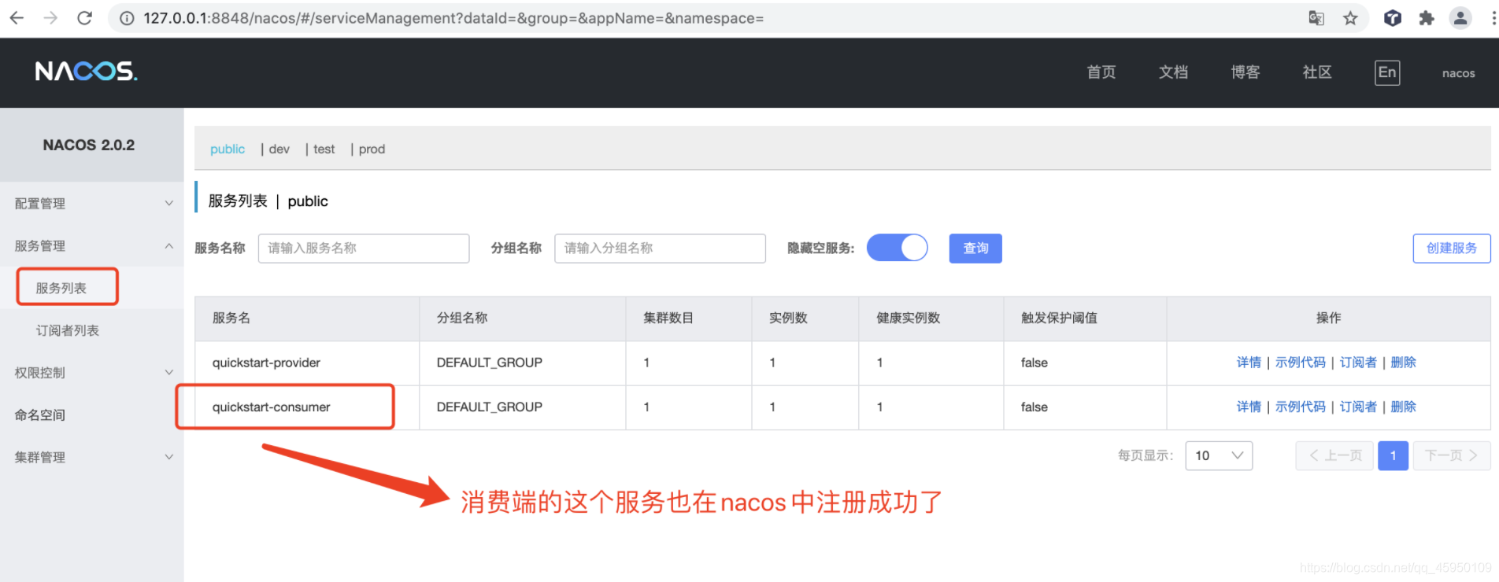The image size is (1499, 582).
Task: Click 删除 for quickstart-provider
Action: coord(1403,363)
